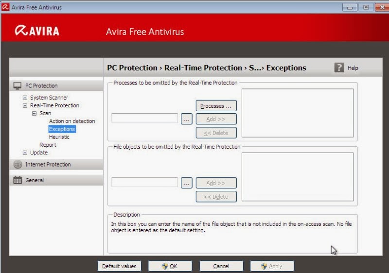Open the Report settings item

click(x=48, y=145)
